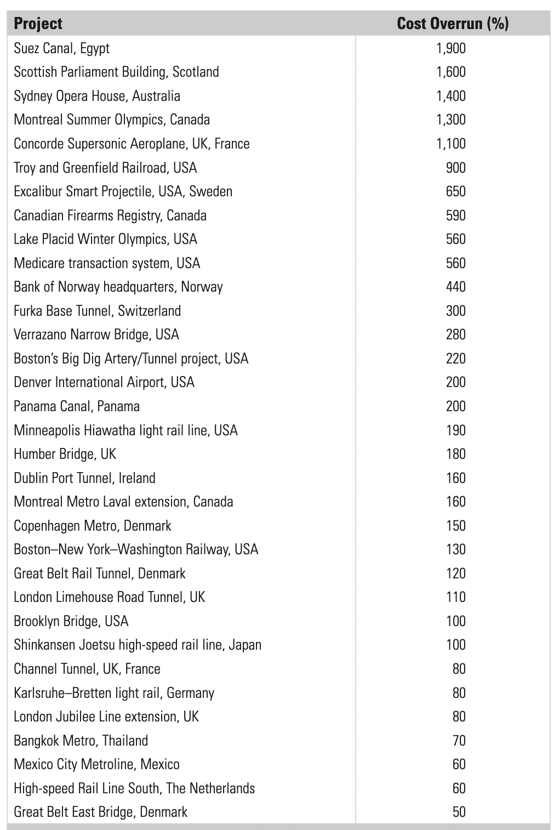This screenshot has width=559, height=830.
Task: Click the Humber Bridge, UK row
Action: (x=278, y=454)
